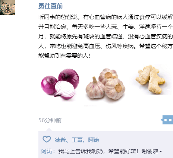Open liker 王哥's profile
This screenshot has height=158, width=173.
[77, 140]
